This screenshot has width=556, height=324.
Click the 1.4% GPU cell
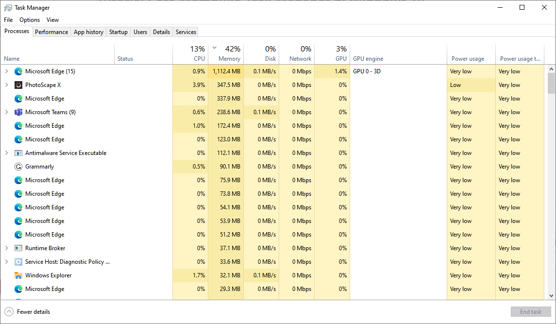(x=332, y=71)
